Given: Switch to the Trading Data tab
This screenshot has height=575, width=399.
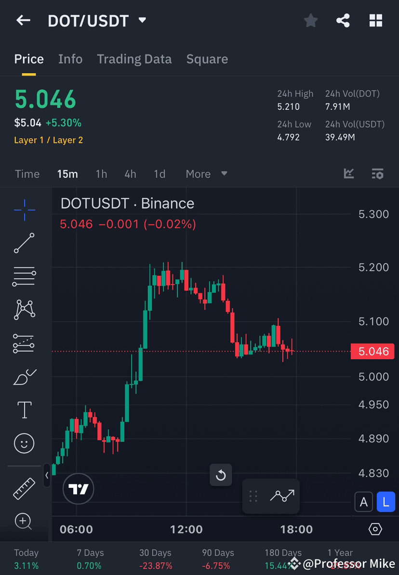Looking at the screenshot, I should coord(134,59).
